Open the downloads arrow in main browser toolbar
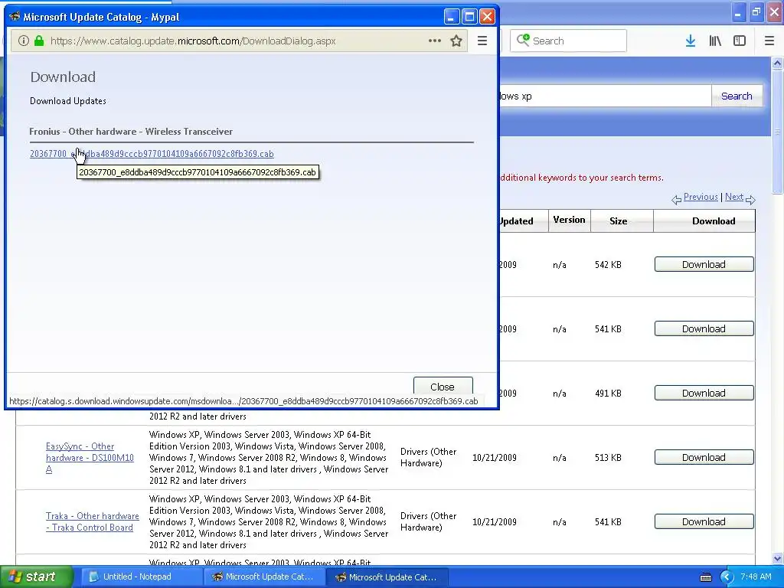The height and width of the screenshot is (588, 784). [691, 41]
